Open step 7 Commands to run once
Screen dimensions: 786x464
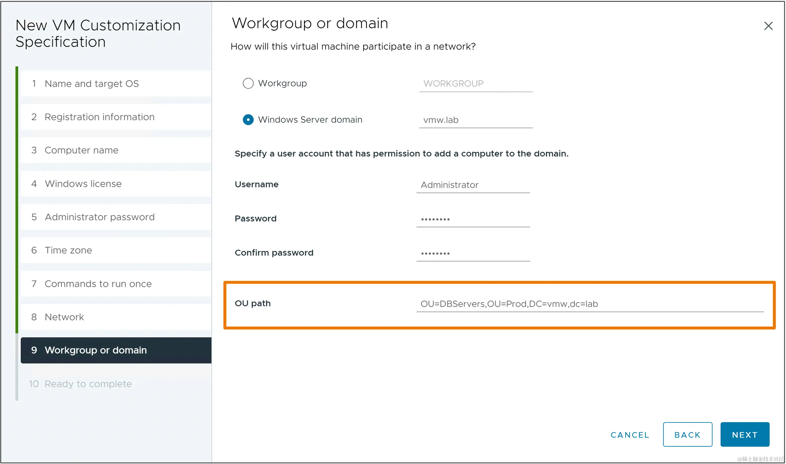click(x=98, y=284)
